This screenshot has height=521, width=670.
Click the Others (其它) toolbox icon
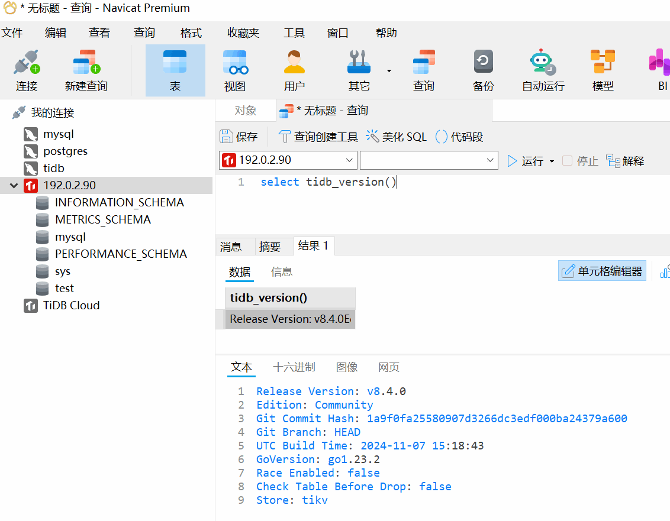[359, 70]
